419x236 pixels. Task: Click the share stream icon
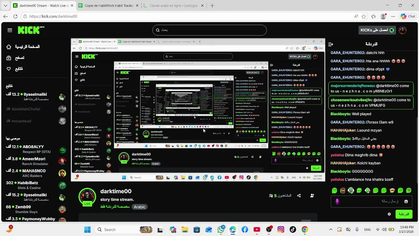point(299,196)
